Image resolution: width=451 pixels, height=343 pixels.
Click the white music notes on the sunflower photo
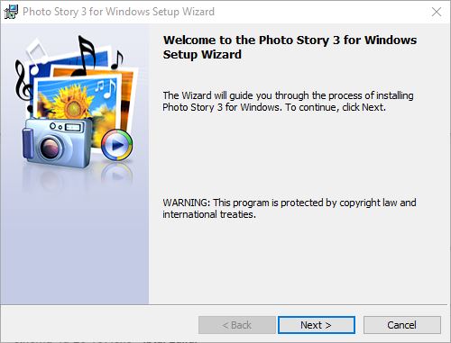(106, 89)
